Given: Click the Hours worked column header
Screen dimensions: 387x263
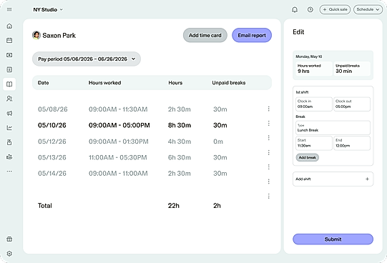Looking at the screenshot, I should [104, 83].
